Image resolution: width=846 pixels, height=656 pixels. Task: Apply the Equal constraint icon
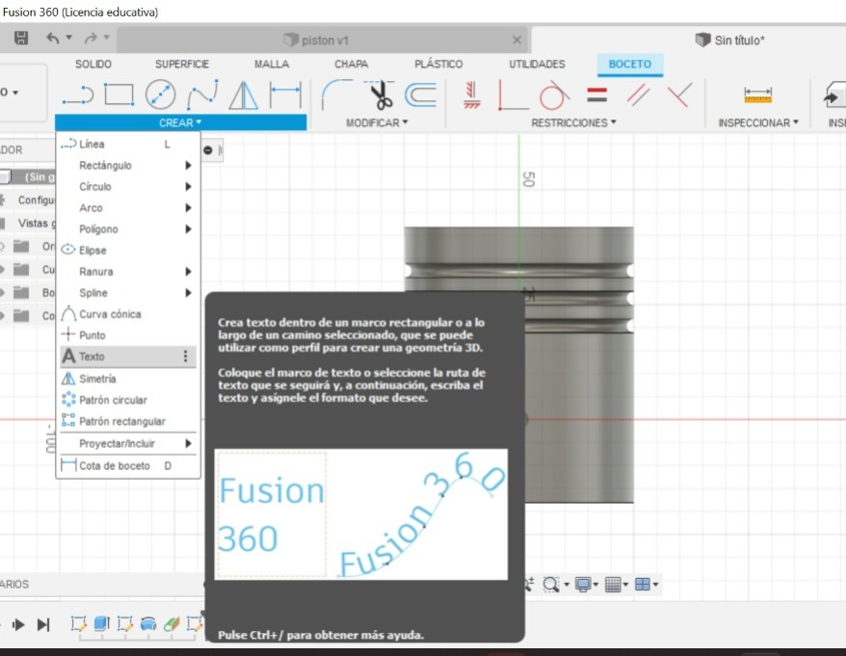(596, 95)
